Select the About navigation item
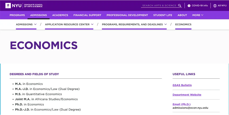 click(x=182, y=15)
